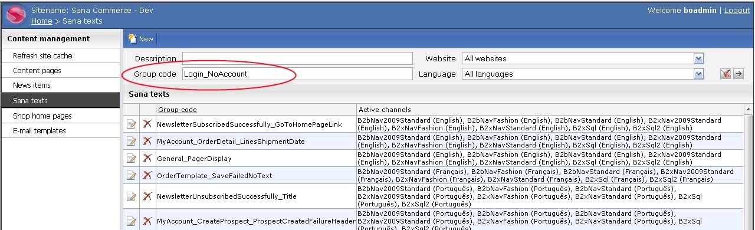Click the Description input field
Screen dimensions: 755x230
click(x=297, y=58)
